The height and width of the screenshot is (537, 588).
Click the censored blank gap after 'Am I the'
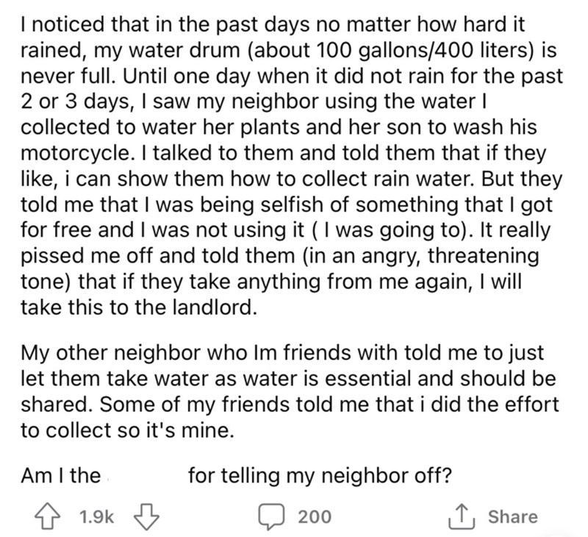[144, 476]
